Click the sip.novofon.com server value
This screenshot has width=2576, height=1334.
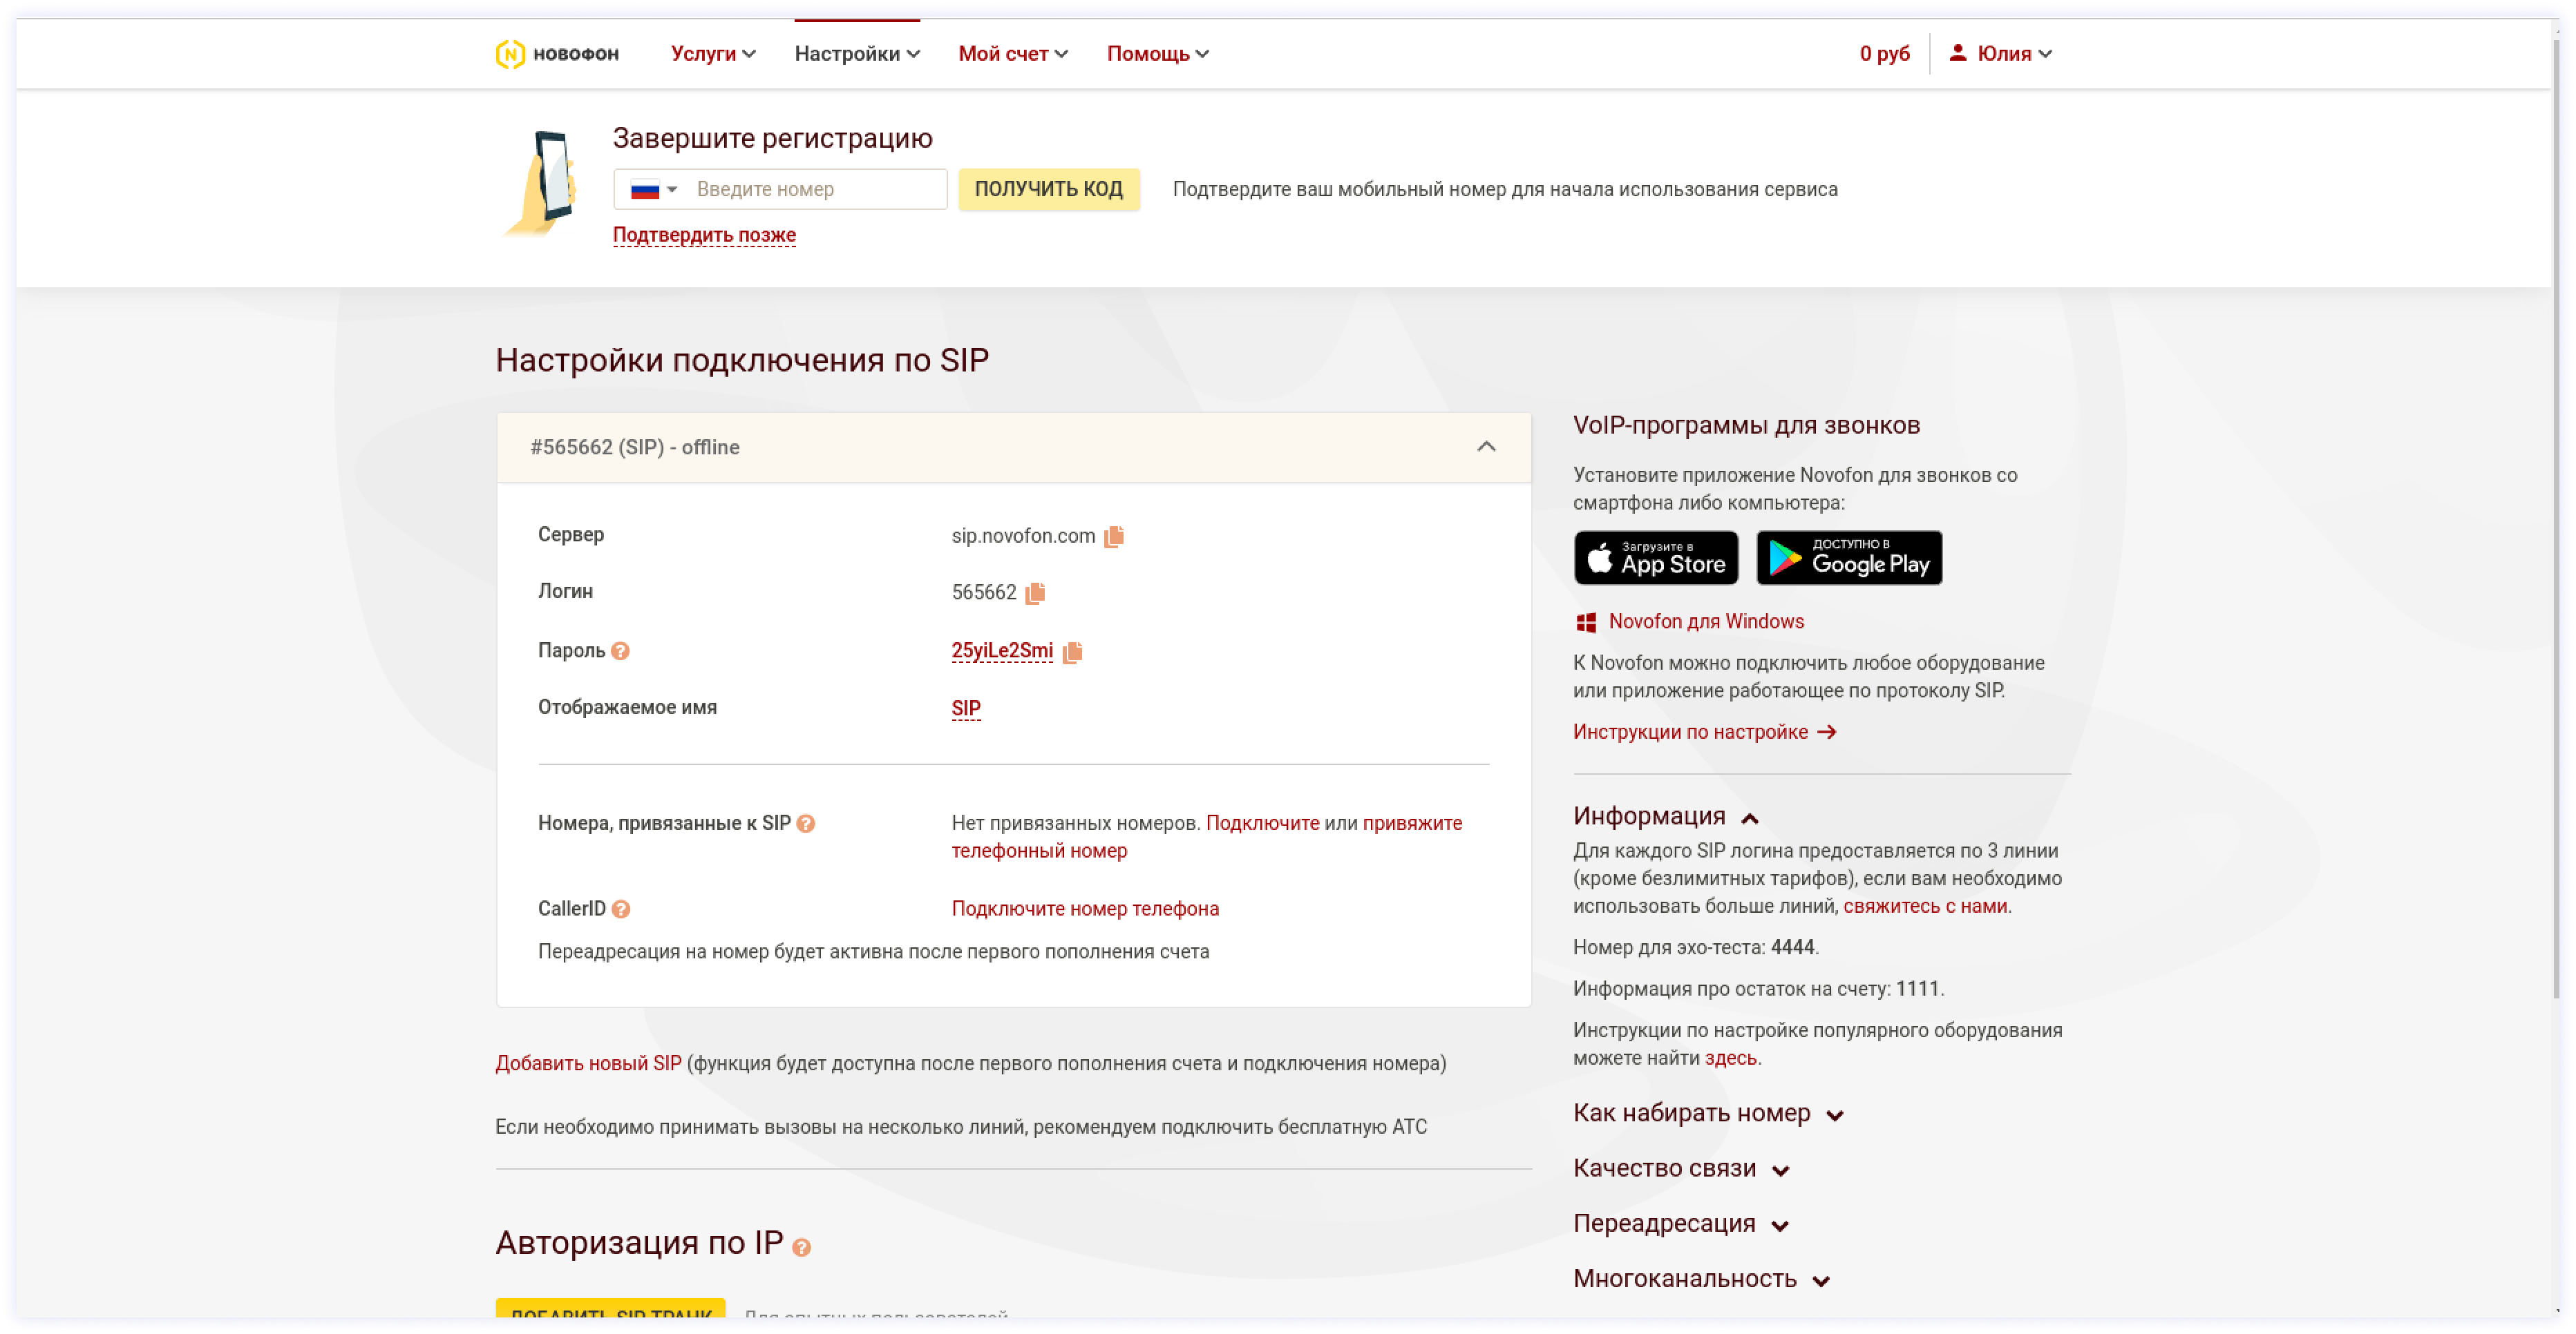[x=1023, y=536]
